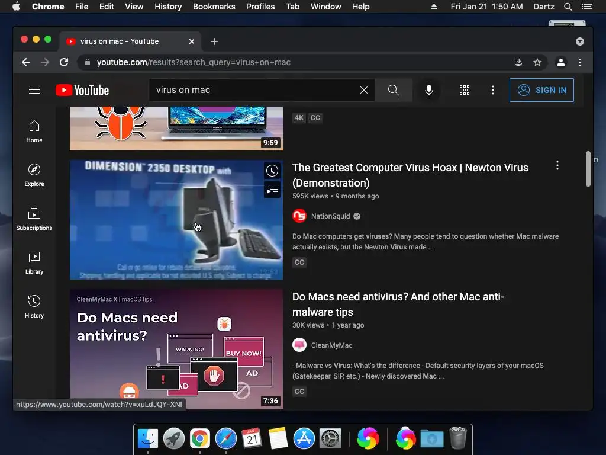Image resolution: width=606 pixels, height=455 pixels.
Task: Open a new tab with plus button
Action: (x=214, y=41)
